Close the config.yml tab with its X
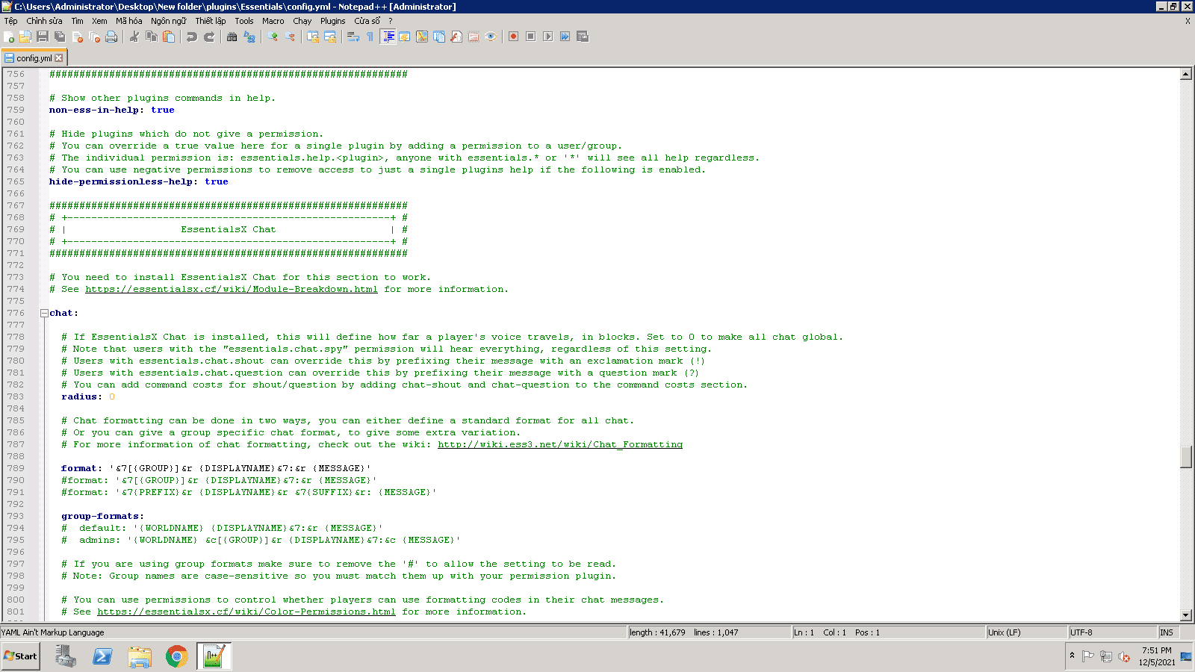Viewport: 1195px width, 672px height. [59, 57]
